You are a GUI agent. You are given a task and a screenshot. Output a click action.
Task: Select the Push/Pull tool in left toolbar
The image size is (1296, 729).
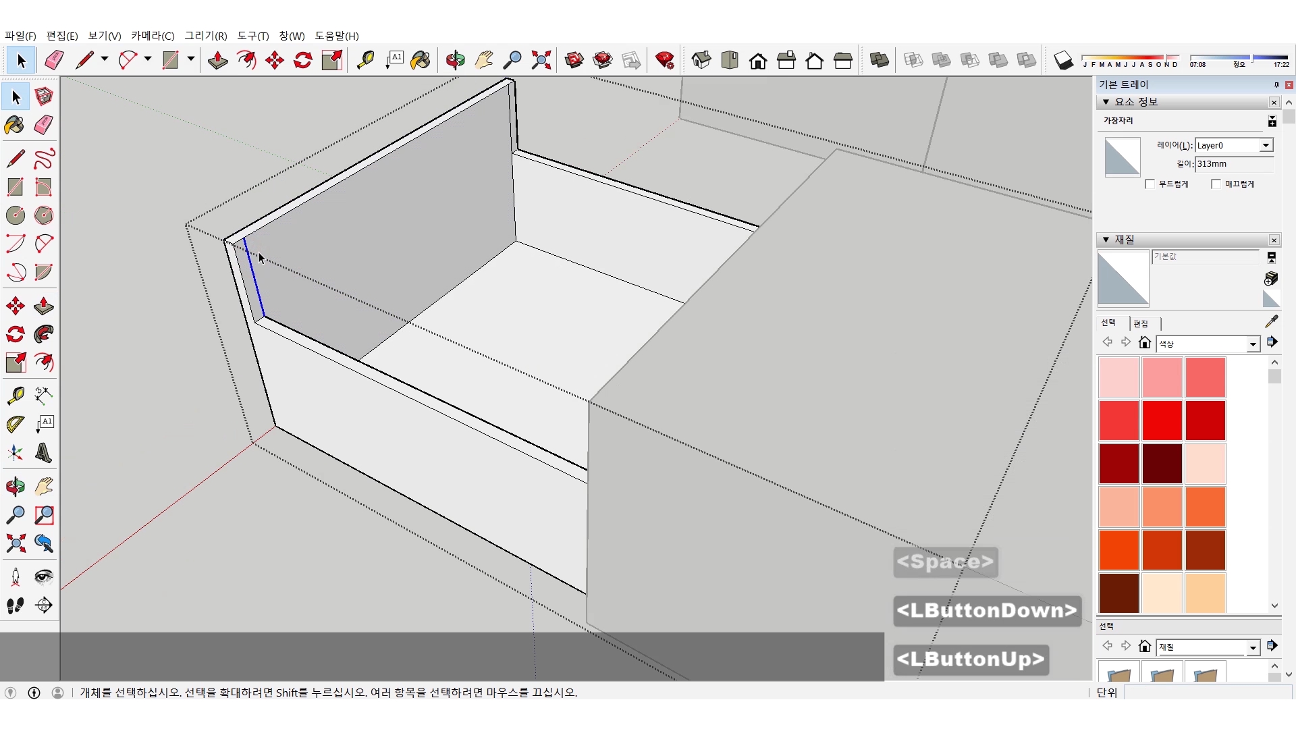(x=44, y=306)
